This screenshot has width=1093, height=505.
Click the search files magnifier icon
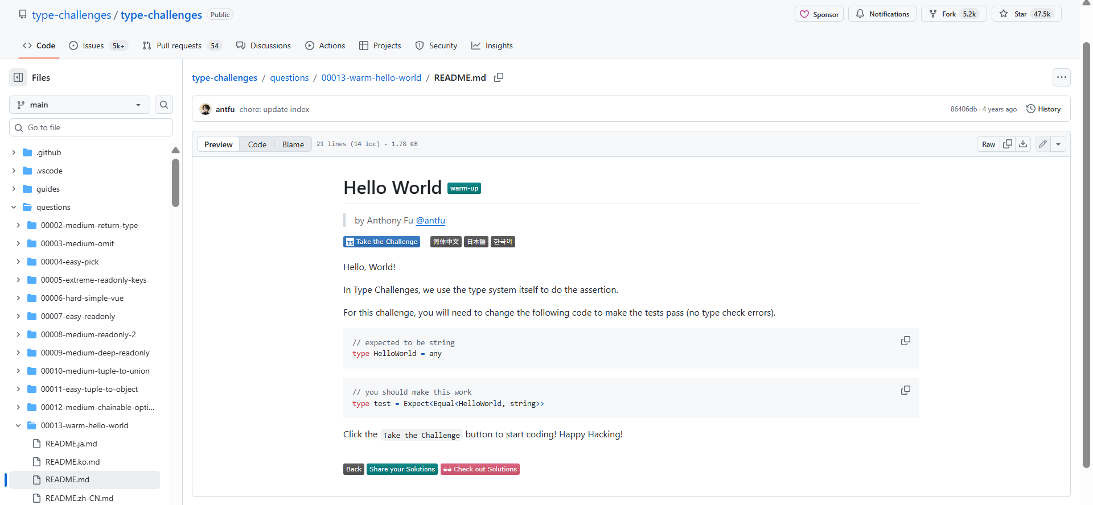coord(164,105)
